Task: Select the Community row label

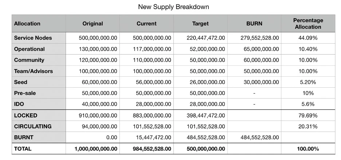Action: 29,60
